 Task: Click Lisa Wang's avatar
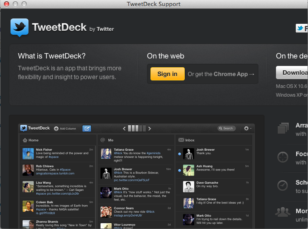coord(28,187)
